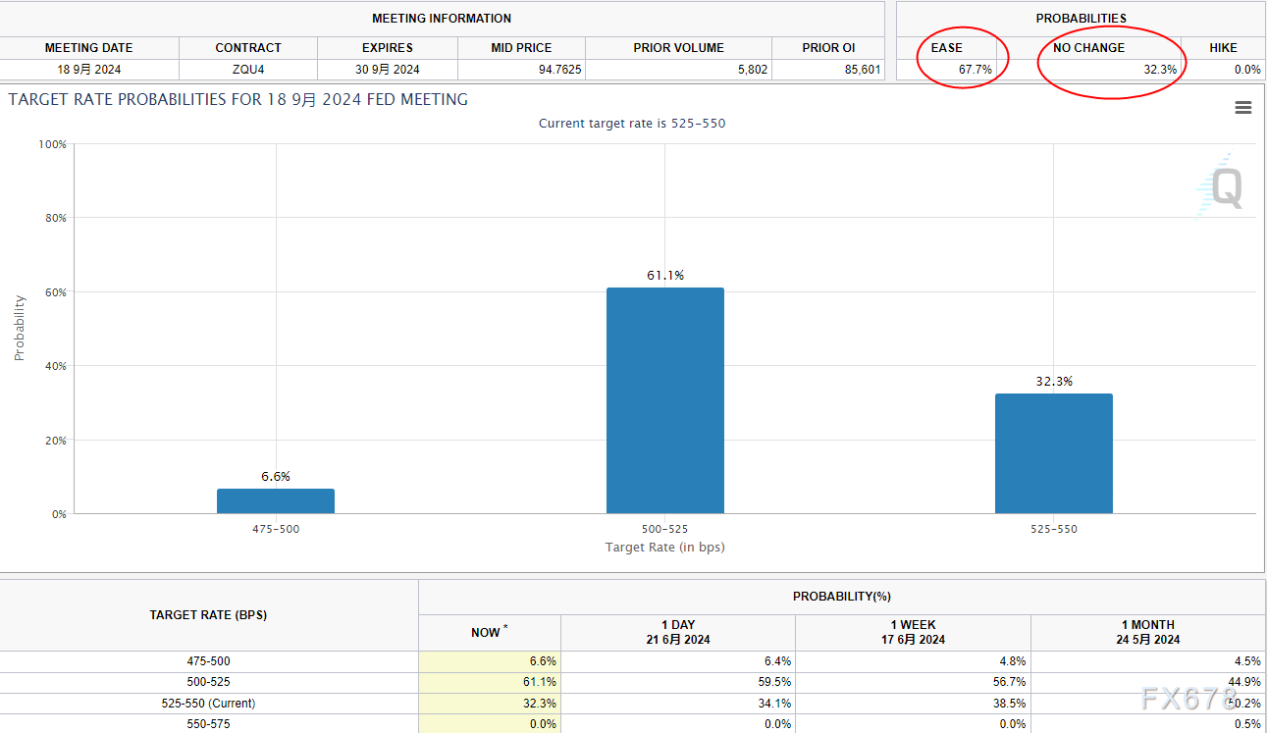Click the HIKE probability value 0.0%
This screenshot has height=733, width=1267.
point(1246,70)
